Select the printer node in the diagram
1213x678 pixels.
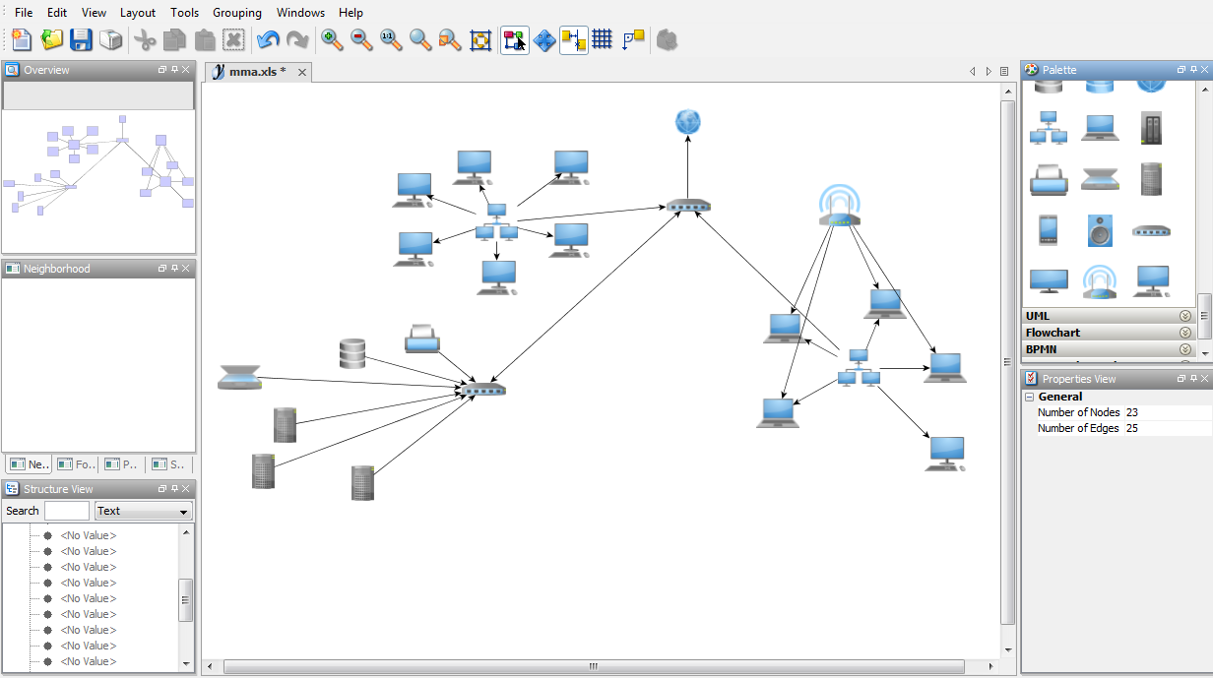422,339
